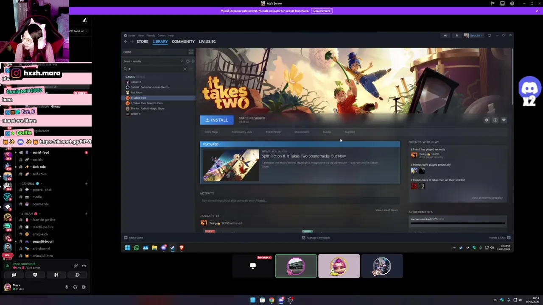
Task: Open the game info icon
Action: click(x=495, y=120)
